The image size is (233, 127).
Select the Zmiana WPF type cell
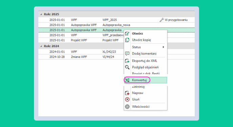[x=79, y=57]
